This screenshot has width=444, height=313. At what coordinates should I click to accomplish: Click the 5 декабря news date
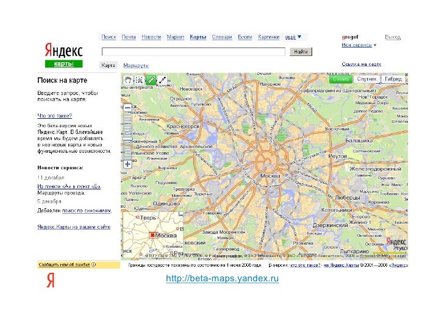pos(49,202)
